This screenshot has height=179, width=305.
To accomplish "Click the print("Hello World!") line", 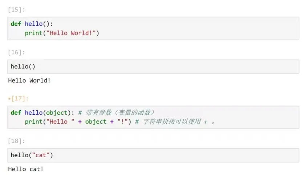I will pos(62,33).
